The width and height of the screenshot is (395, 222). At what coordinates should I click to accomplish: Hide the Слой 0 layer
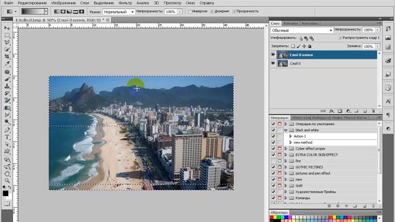[273, 64]
